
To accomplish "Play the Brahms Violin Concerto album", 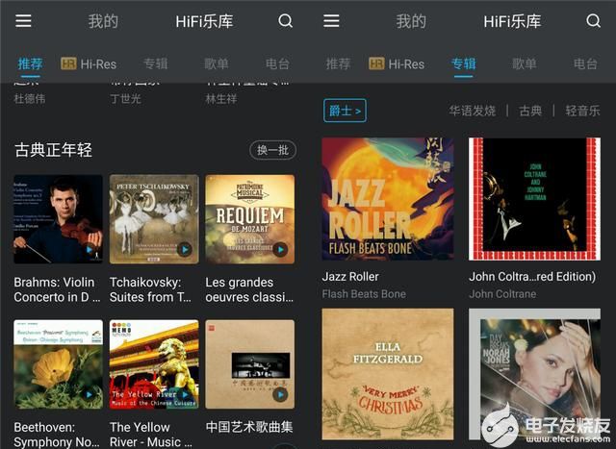I will point(90,249).
